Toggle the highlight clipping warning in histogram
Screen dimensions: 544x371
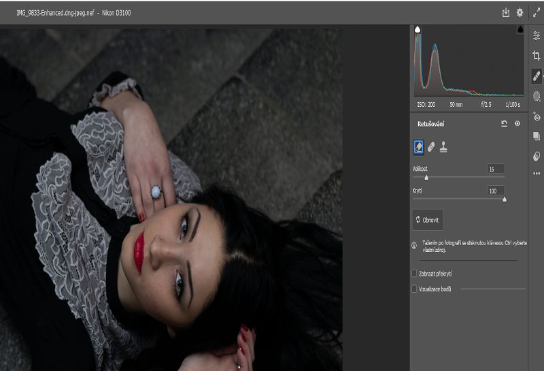point(519,30)
